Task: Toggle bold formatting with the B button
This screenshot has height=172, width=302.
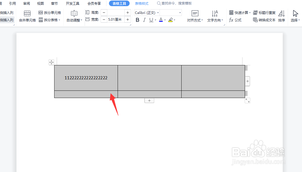Action: click(x=137, y=20)
